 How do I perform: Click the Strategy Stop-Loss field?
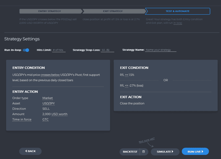pos(107,50)
